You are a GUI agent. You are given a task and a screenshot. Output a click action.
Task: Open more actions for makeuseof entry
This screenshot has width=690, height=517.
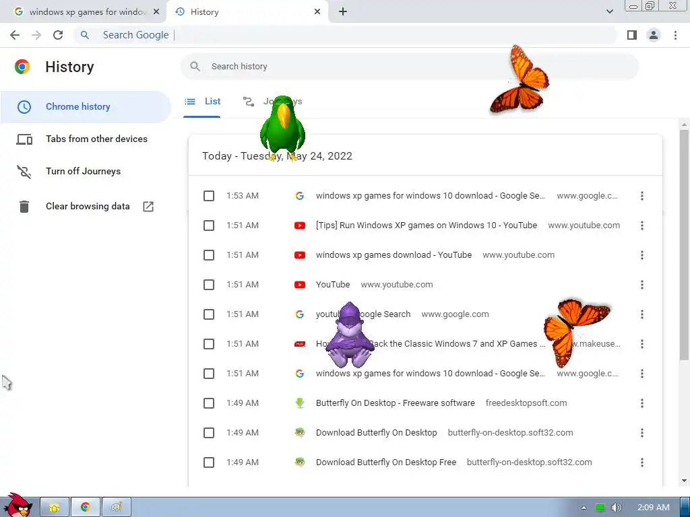point(642,344)
